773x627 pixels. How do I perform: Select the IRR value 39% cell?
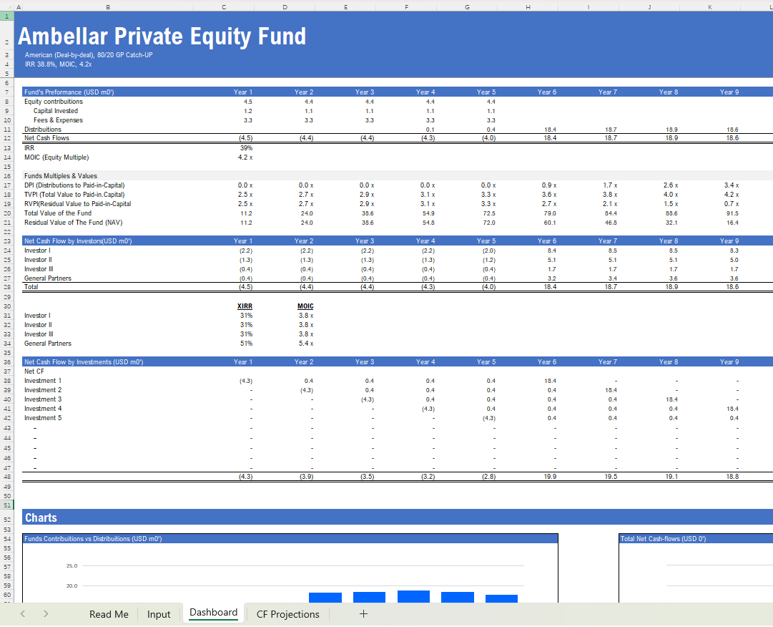(x=245, y=148)
